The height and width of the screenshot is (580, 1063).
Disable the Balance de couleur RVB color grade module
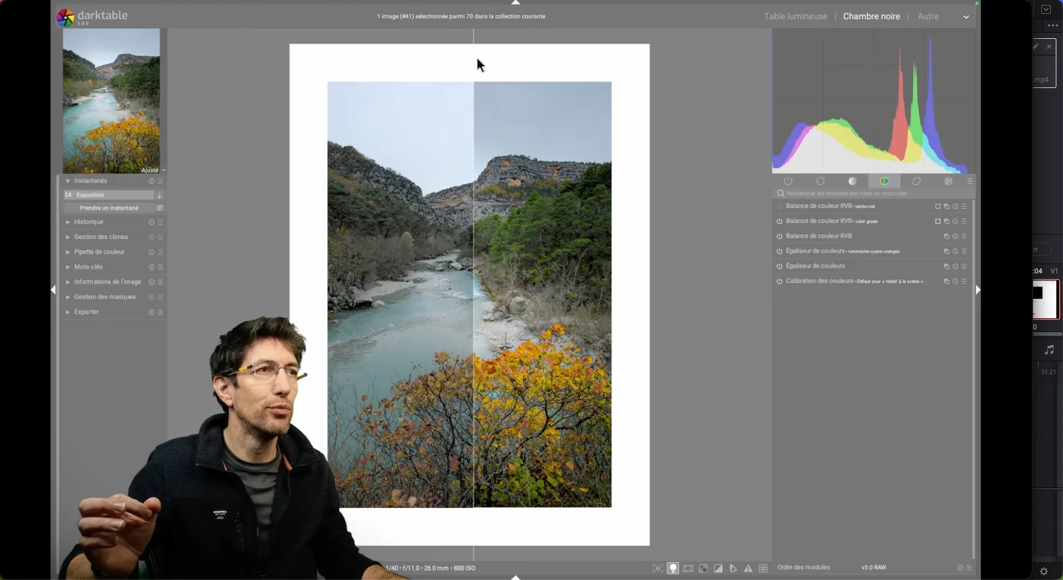pos(779,221)
